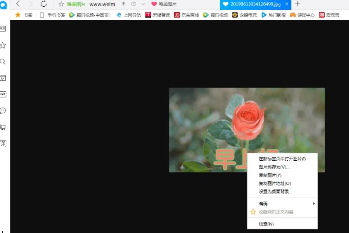The height and width of the screenshot is (233, 349).
Task: Open the translate (译) icon in the sidebar
Action: 3,144
